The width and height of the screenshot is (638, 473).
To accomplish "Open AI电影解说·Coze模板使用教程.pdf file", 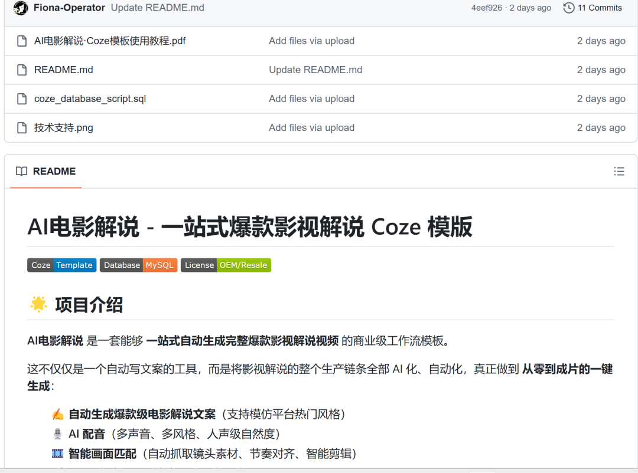I will pos(110,41).
